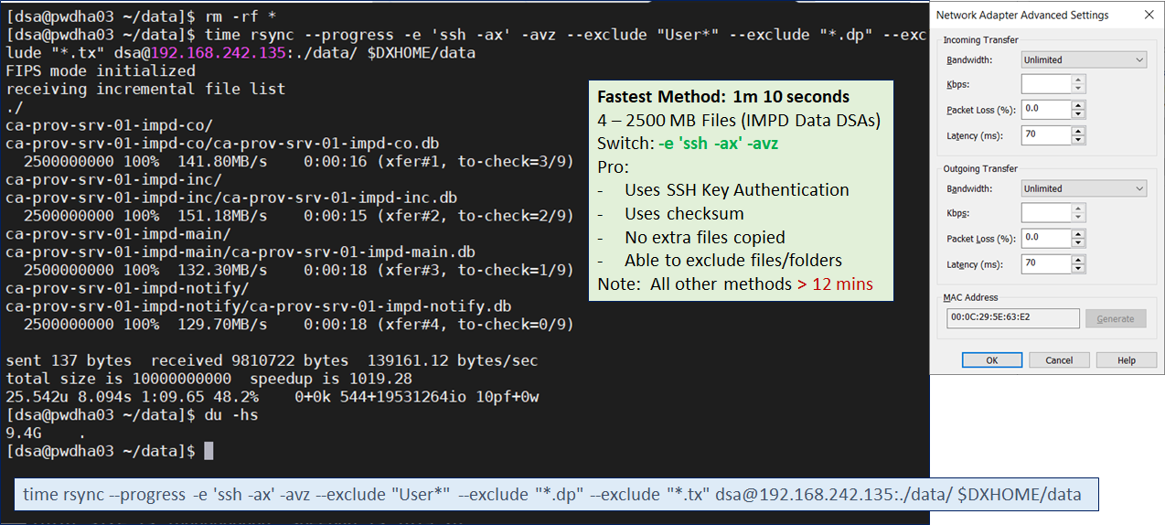
Task: Increase Outgoing Latency with up arrow
Action: (1078, 260)
